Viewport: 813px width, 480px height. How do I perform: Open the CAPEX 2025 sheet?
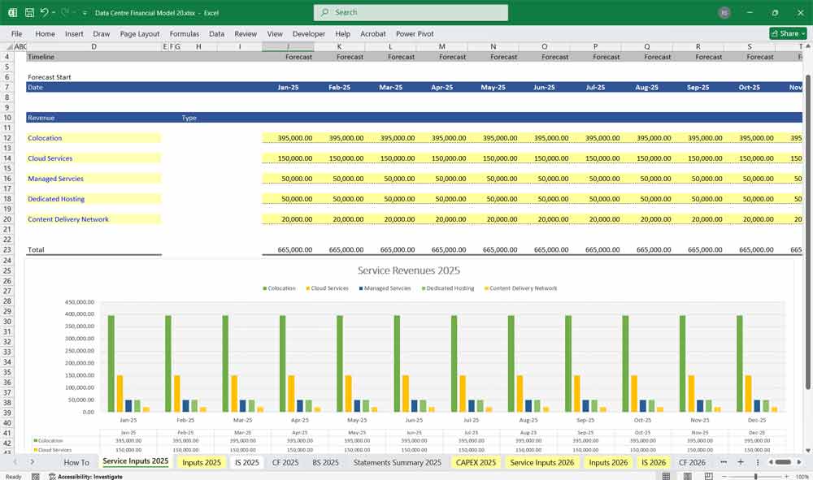[x=476, y=462]
